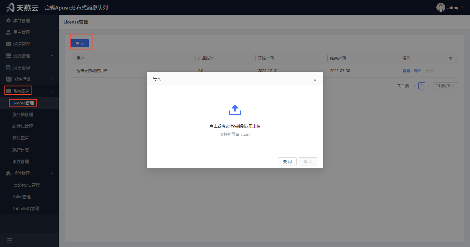Image resolution: width=470 pixels, height=247 pixels.
Task: Click 导出 link in license row
Action: click(x=418, y=71)
